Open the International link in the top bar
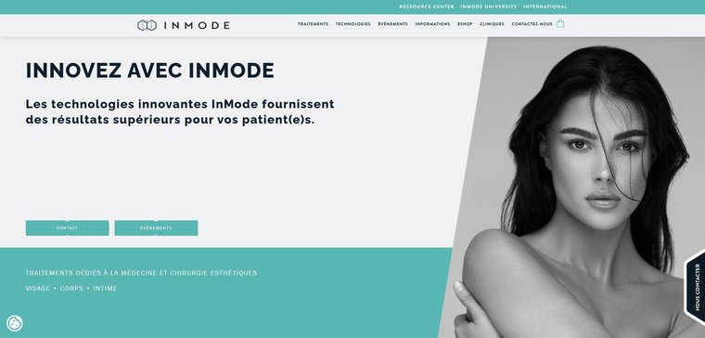The image size is (705, 338). (545, 6)
